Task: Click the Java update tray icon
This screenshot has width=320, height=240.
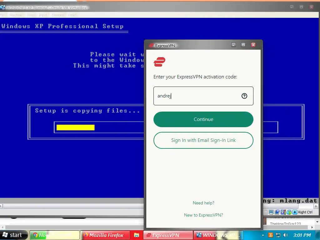Action: point(270,235)
